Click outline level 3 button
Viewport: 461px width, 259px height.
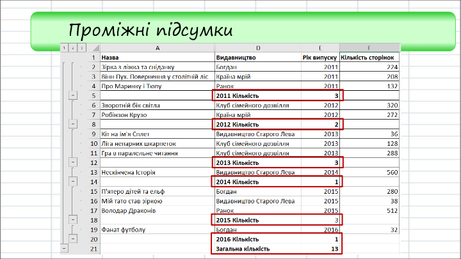(x=81, y=48)
